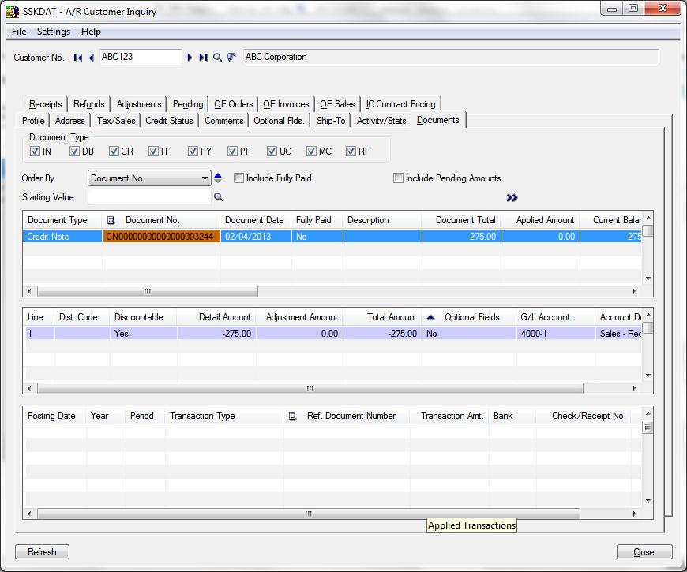Click the Close button at bottom right
Viewport: 687px width, 572px height.
coord(644,552)
